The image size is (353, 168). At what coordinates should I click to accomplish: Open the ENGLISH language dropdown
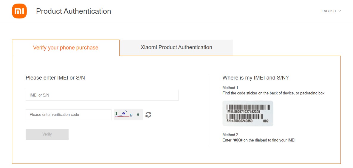[x=329, y=11]
